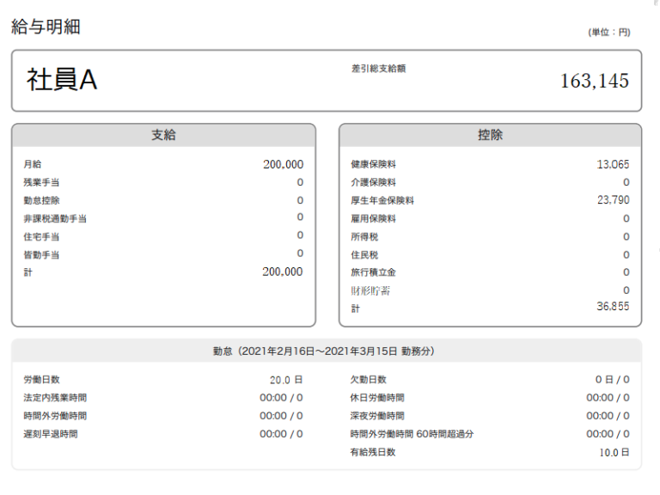
Task: Click the 所得税 label
Action: 364,236
